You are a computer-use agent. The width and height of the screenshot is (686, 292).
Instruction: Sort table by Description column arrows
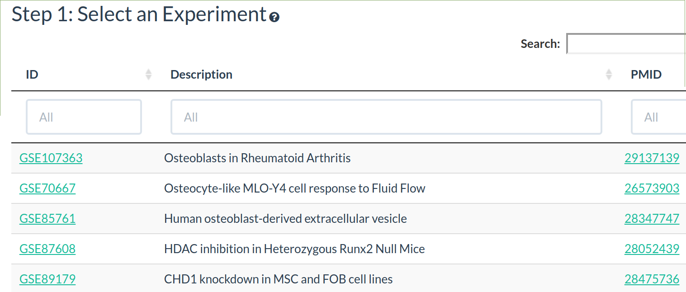pos(609,75)
